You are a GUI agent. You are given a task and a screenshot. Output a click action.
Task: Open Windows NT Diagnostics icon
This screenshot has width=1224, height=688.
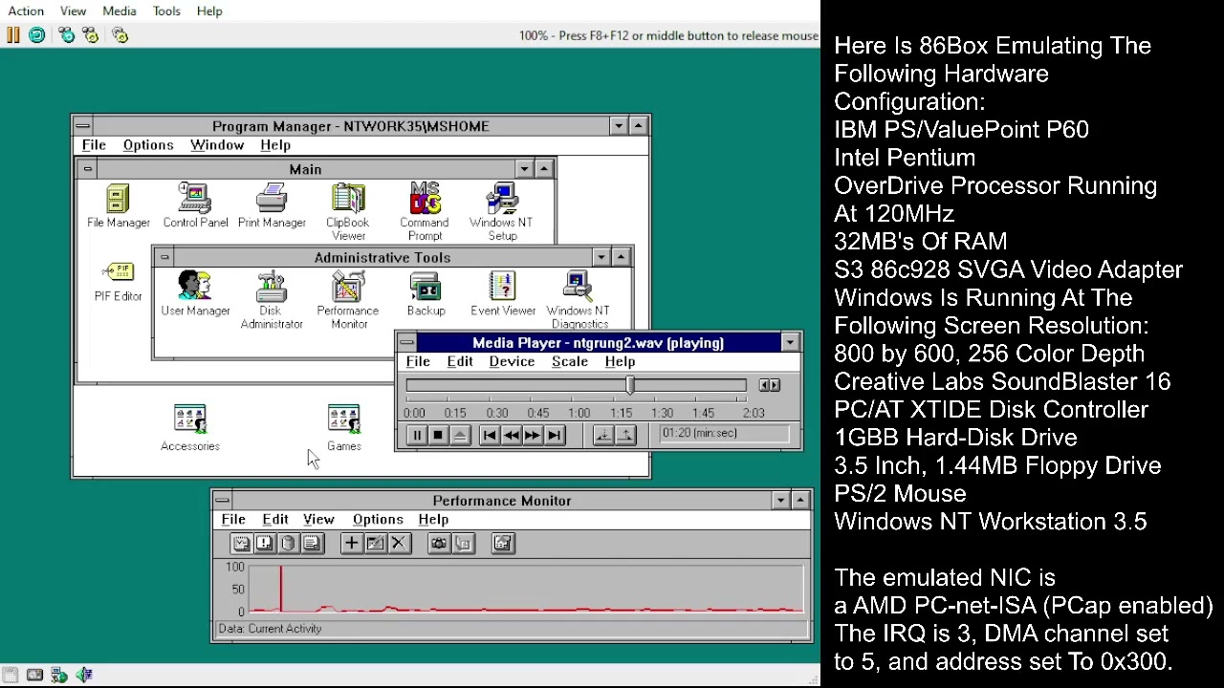coord(579,300)
